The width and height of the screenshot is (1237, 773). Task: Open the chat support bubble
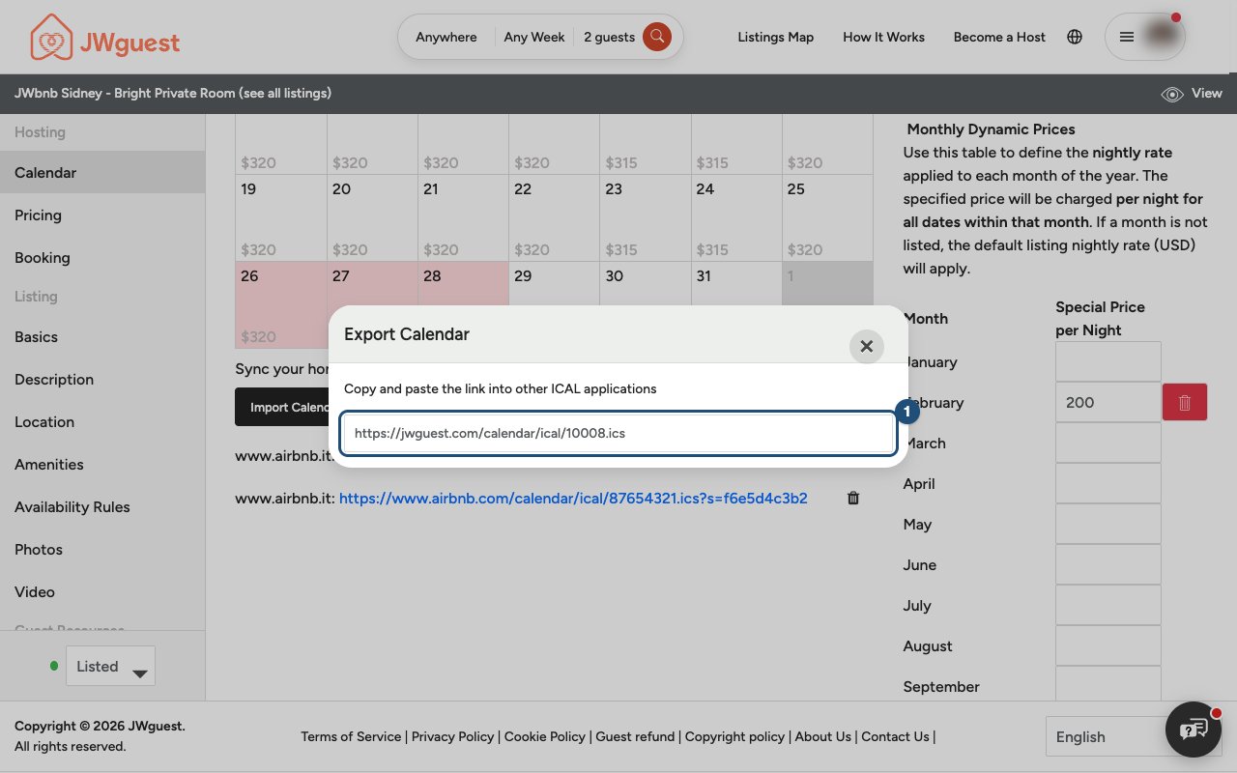pos(1194,729)
